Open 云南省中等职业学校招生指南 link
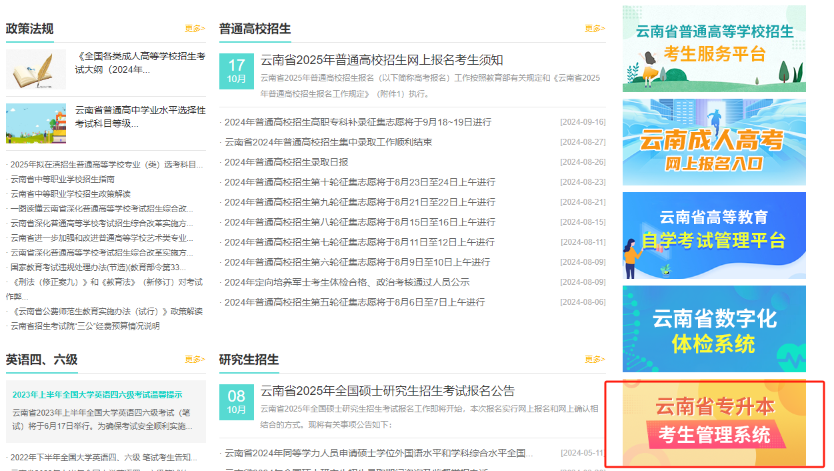 (x=63, y=179)
